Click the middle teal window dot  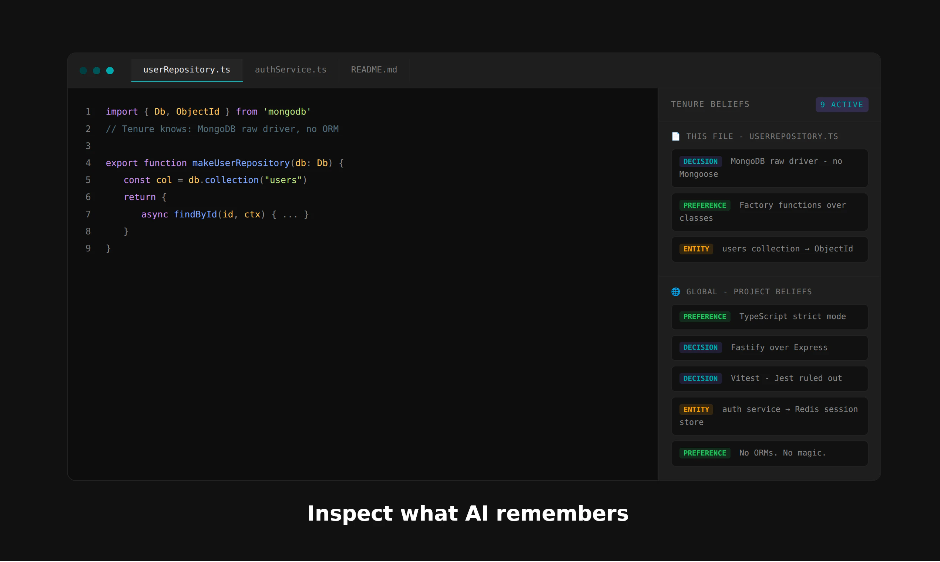(97, 71)
